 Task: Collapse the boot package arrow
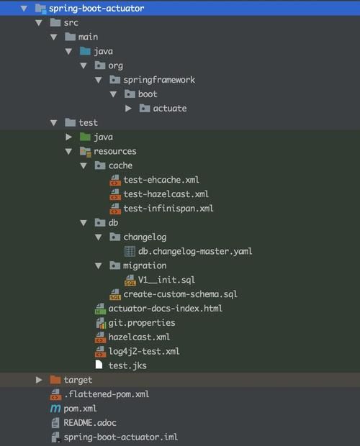pyautogui.click(x=113, y=94)
